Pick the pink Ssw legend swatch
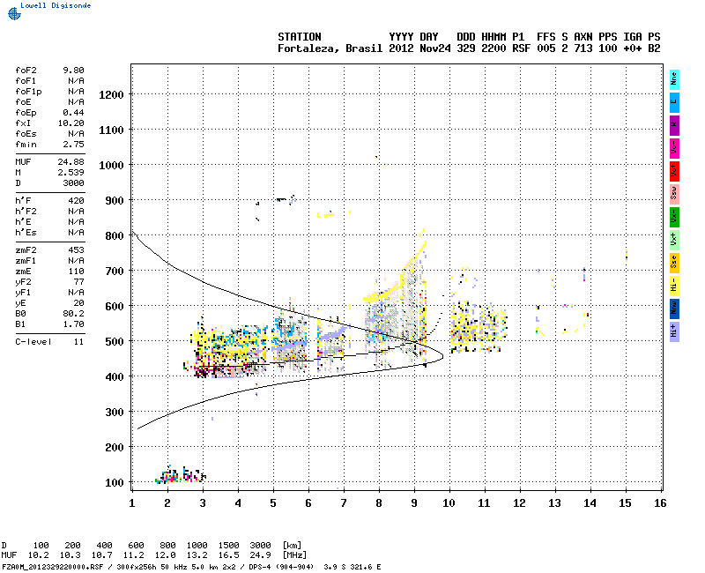705x573 pixels. (674, 194)
